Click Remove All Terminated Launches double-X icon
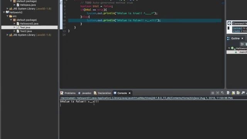 [x=222, y=93]
